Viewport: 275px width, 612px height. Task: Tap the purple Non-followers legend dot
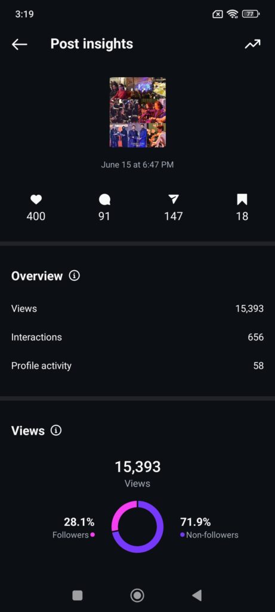point(183,535)
